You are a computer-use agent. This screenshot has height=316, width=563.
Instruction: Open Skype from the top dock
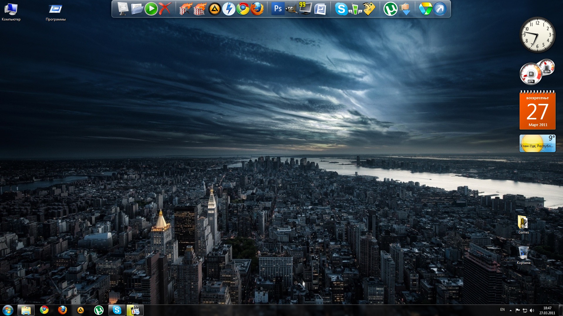[341, 9]
